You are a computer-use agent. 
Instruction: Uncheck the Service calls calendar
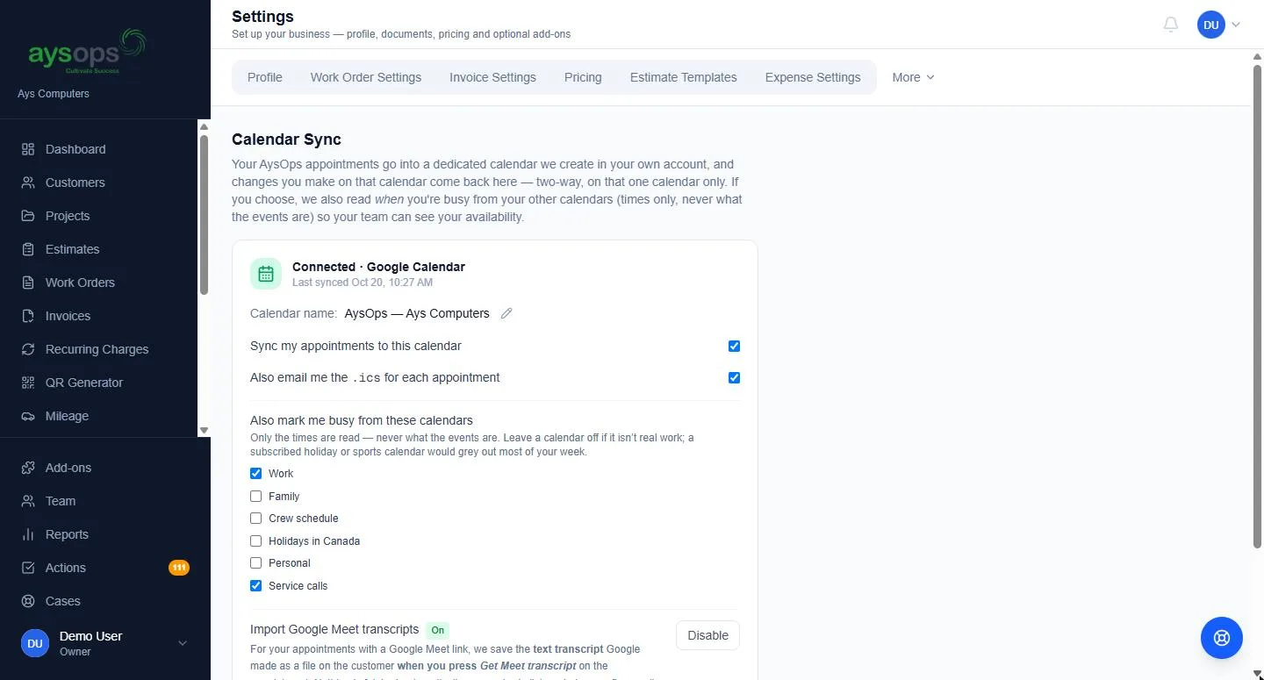pyautogui.click(x=255, y=585)
